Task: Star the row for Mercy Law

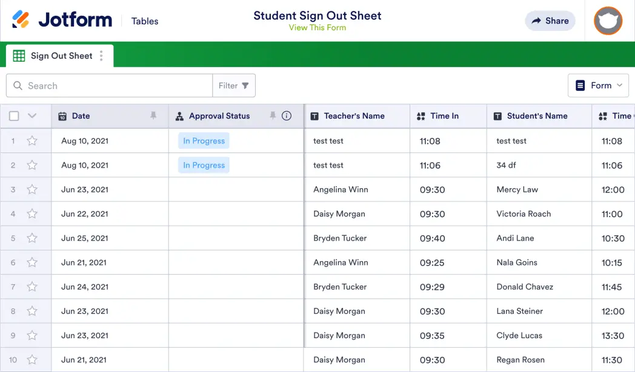Action: [32, 189]
